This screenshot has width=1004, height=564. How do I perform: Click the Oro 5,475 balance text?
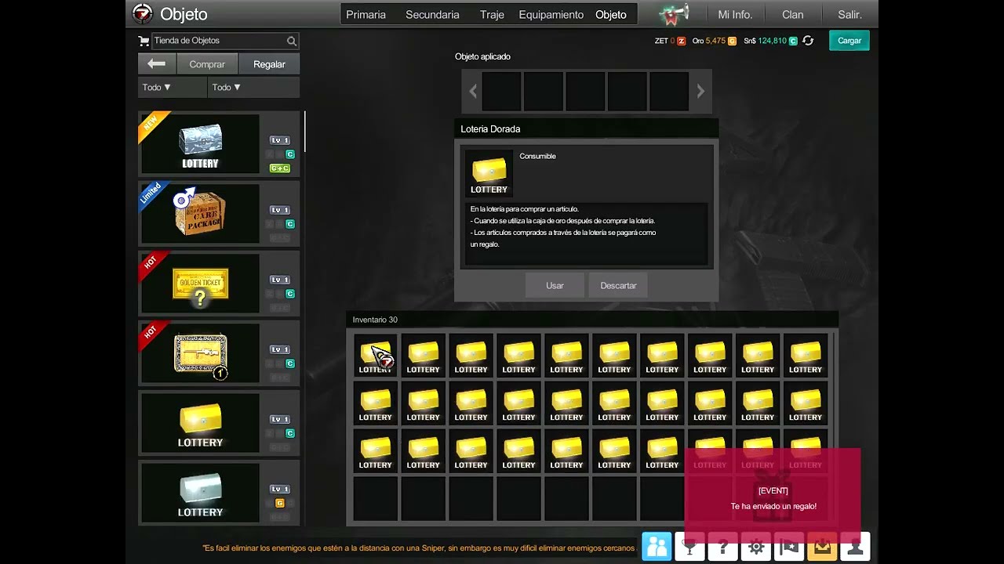(x=709, y=41)
